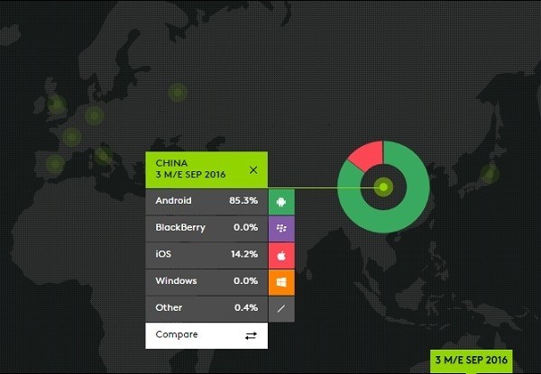Click the Compare swap arrows icon
Viewport: 541px width, 374px height.
click(x=251, y=335)
